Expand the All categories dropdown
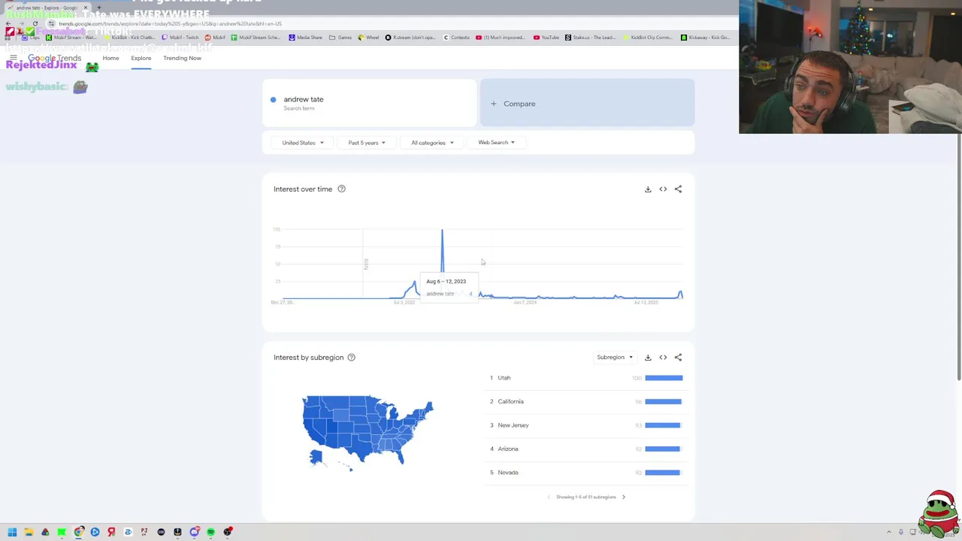The image size is (962, 541). (x=432, y=143)
